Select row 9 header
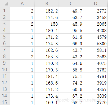Viewport: 108px width, 105px height. (x=5, y=63)
